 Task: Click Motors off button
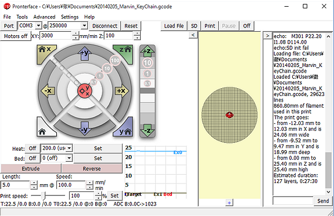(16, 36)
